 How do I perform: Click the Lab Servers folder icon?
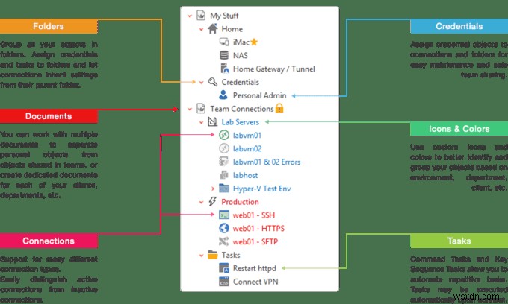click(212, 121)
